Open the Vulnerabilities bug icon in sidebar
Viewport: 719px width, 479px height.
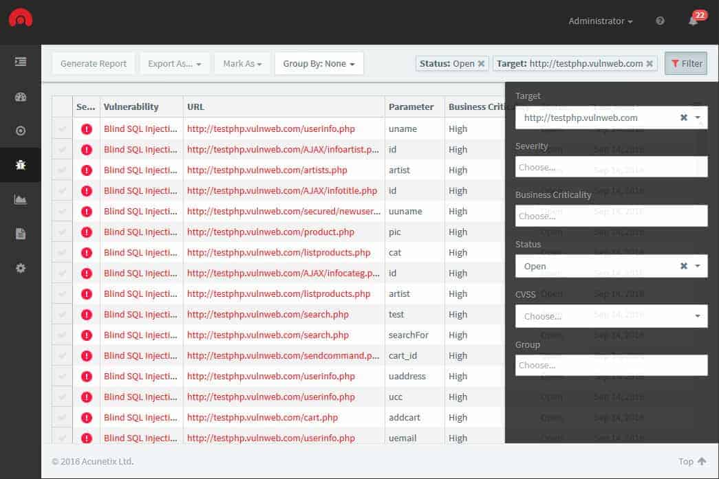point(21,165)
